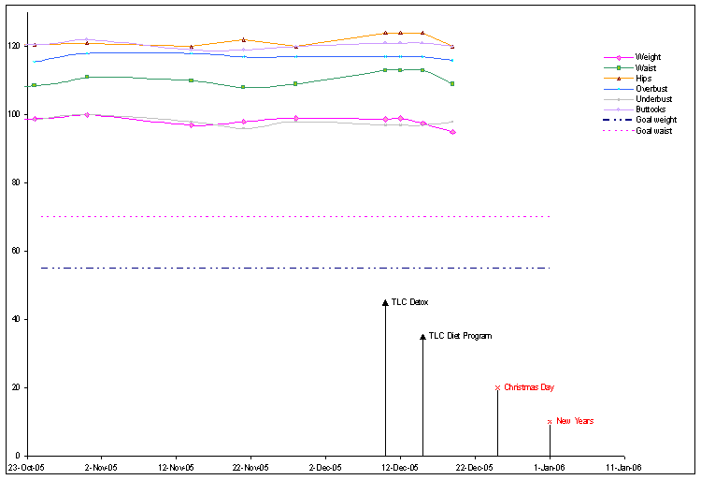Click the pink dotted Goal waist line
Screen dimensions: 701x480
295,216
